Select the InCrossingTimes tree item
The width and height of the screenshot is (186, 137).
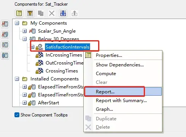pos(64,55)
